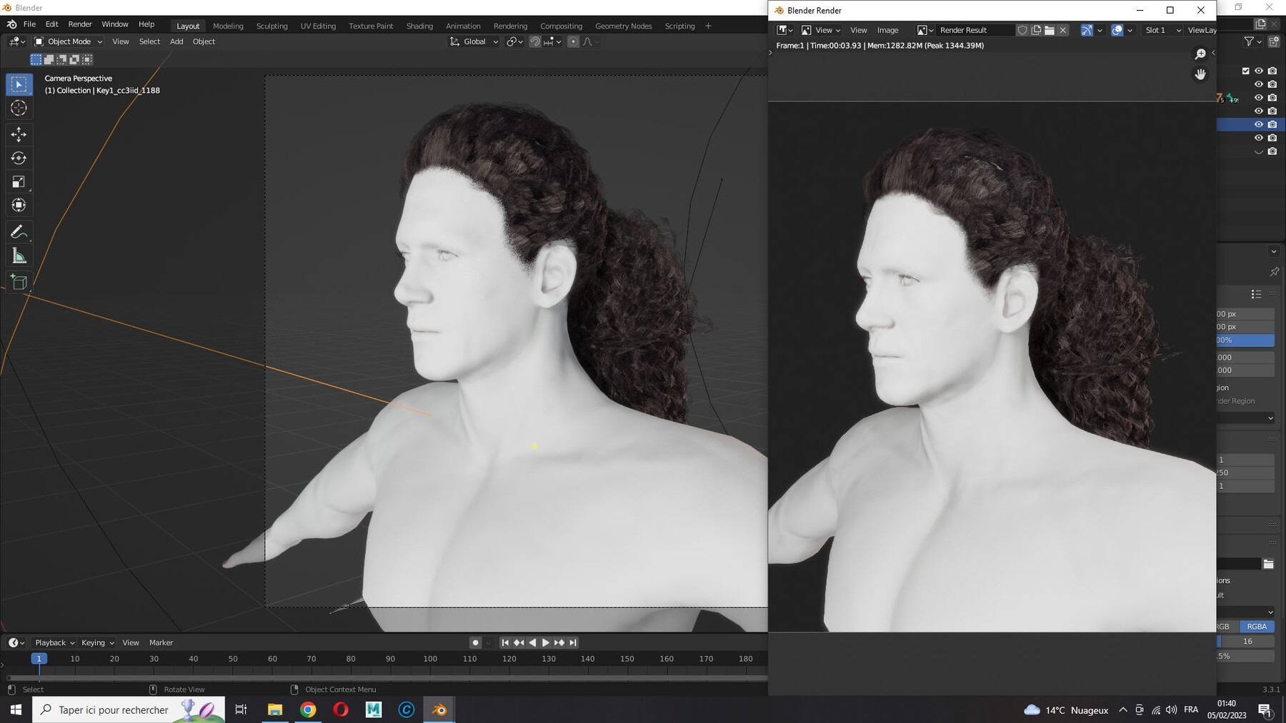
Task: Play the animation forward
Action: click(546, 642)
